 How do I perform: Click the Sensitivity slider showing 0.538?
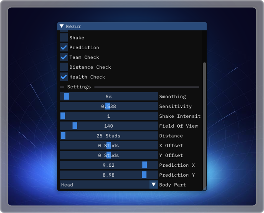pyautogui.click(x=108, y=106)
